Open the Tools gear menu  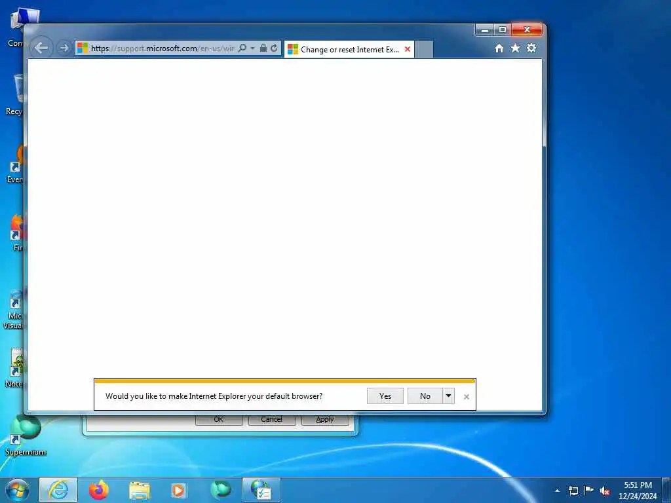(x=531, y=48)
